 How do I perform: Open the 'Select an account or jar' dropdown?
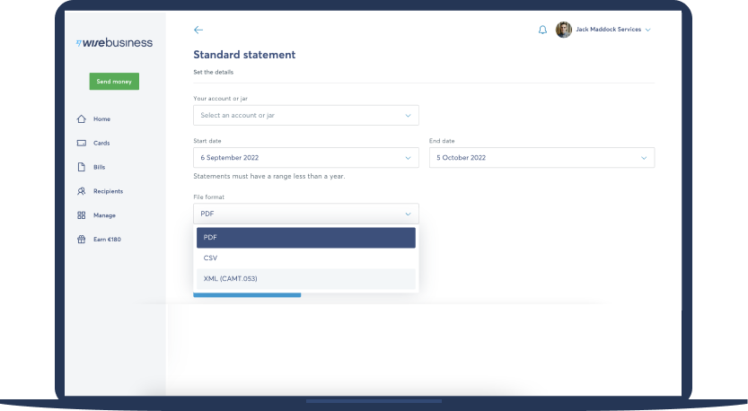coord(305,115)
